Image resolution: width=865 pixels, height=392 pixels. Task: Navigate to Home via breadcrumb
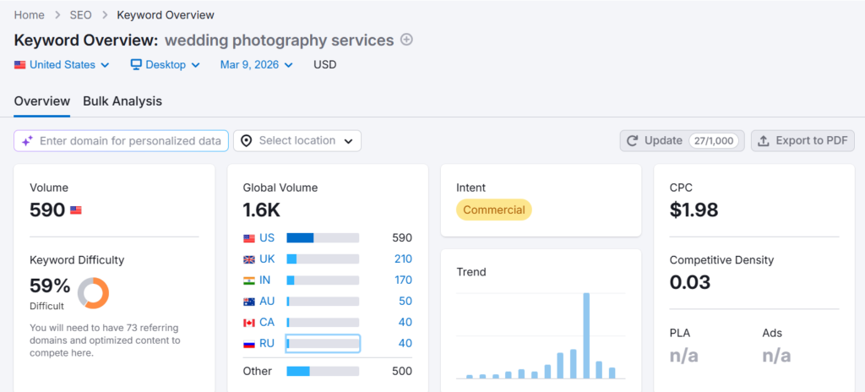tap(30, 15)
